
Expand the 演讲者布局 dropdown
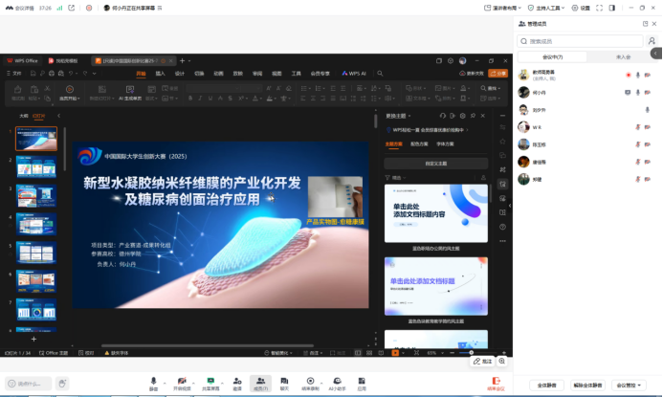tap(498, 8)
